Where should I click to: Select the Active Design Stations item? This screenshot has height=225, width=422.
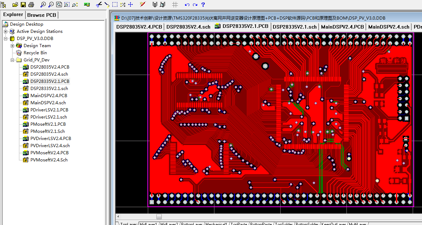40,31
